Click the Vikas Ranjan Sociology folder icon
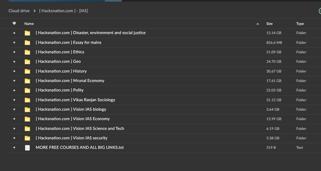This screenshot has height=171, width=321. (27, 100)
